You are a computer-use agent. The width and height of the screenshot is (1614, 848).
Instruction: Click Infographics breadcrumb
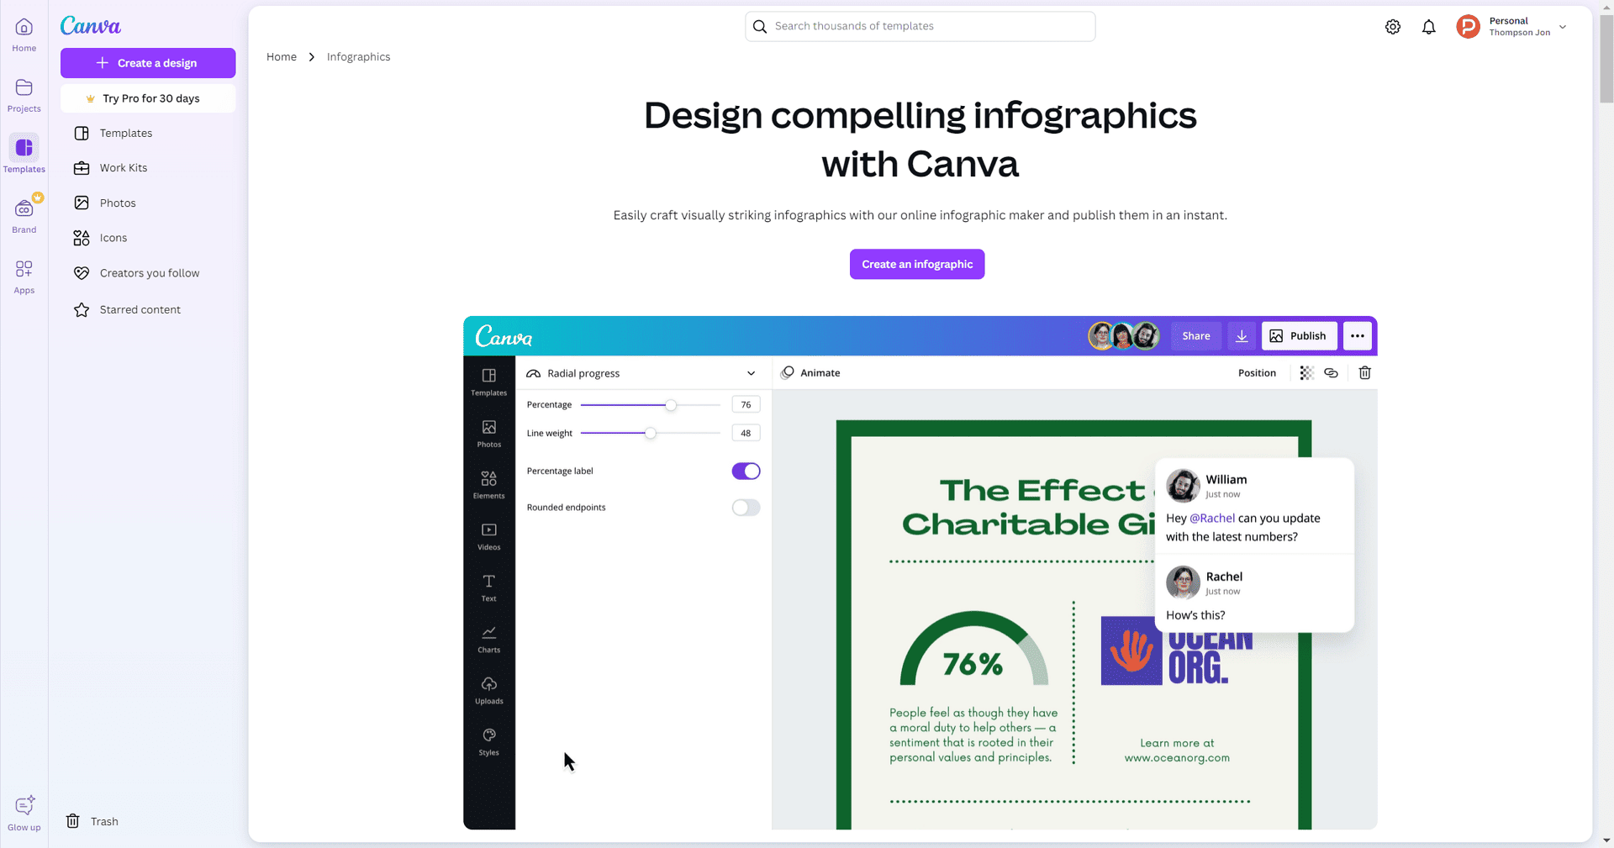359,57
